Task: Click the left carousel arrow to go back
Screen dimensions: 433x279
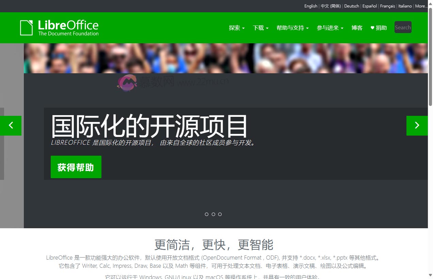Action: click(11, 126)
